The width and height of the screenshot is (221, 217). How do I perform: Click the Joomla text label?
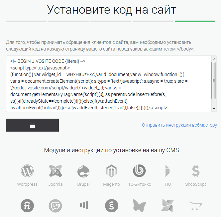(x=55, y=184)
